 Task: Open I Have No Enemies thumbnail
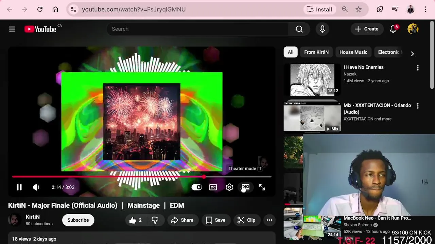(312, 80)
